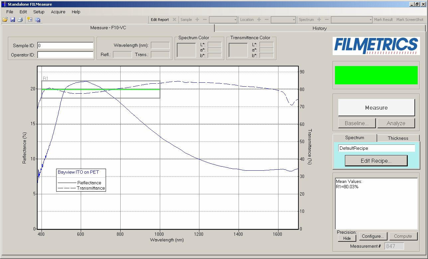This screenshot has height=259, width=428.
Task: Click the Trans. value field
Action: pos(160,54)
